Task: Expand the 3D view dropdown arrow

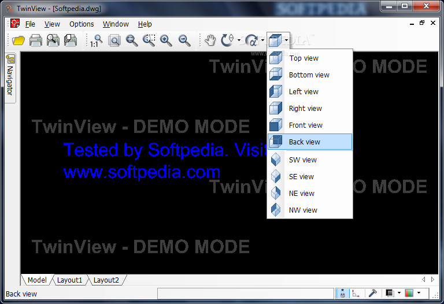Action: 287,40
